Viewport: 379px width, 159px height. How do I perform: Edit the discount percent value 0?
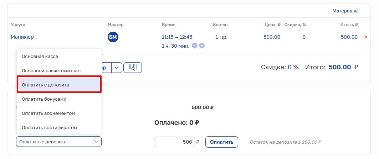[304, 37]
